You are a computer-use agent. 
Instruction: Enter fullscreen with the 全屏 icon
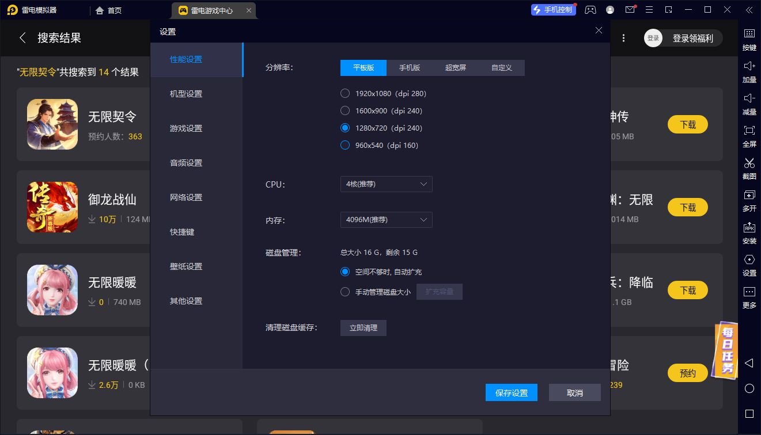click(x=749, y=136)
